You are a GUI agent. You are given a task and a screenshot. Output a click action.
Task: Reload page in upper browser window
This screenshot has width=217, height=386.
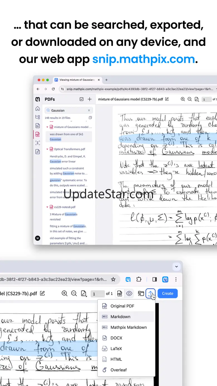pos(53,89)
